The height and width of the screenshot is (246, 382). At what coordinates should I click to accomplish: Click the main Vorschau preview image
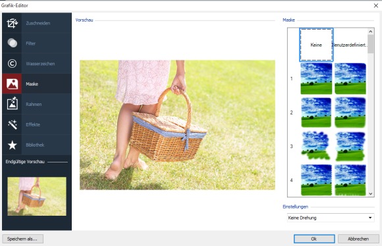click(177, 125)
